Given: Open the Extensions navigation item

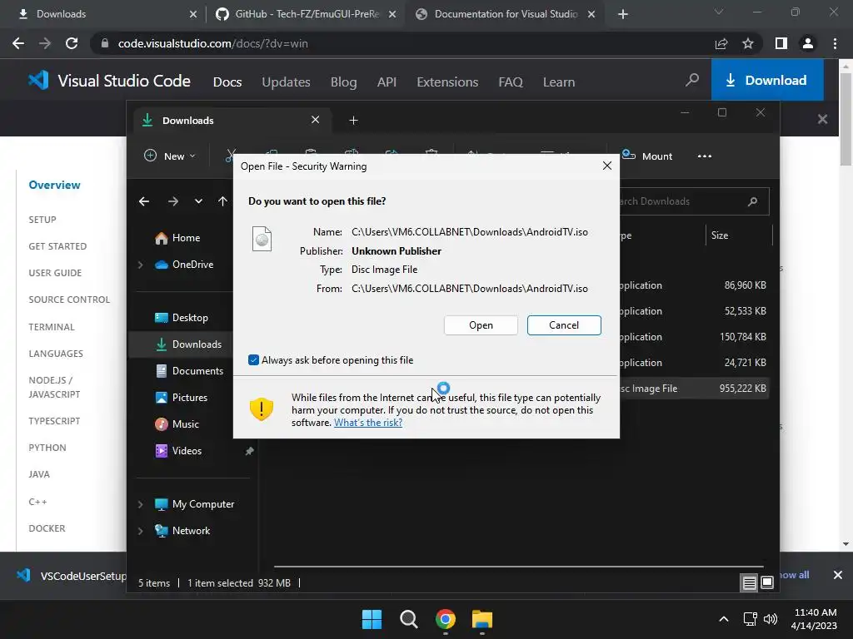Looking at the screenshot, I should 447,82.
